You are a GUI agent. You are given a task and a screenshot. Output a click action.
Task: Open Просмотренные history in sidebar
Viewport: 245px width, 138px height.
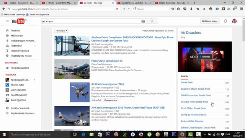click(x=20, y=51)
